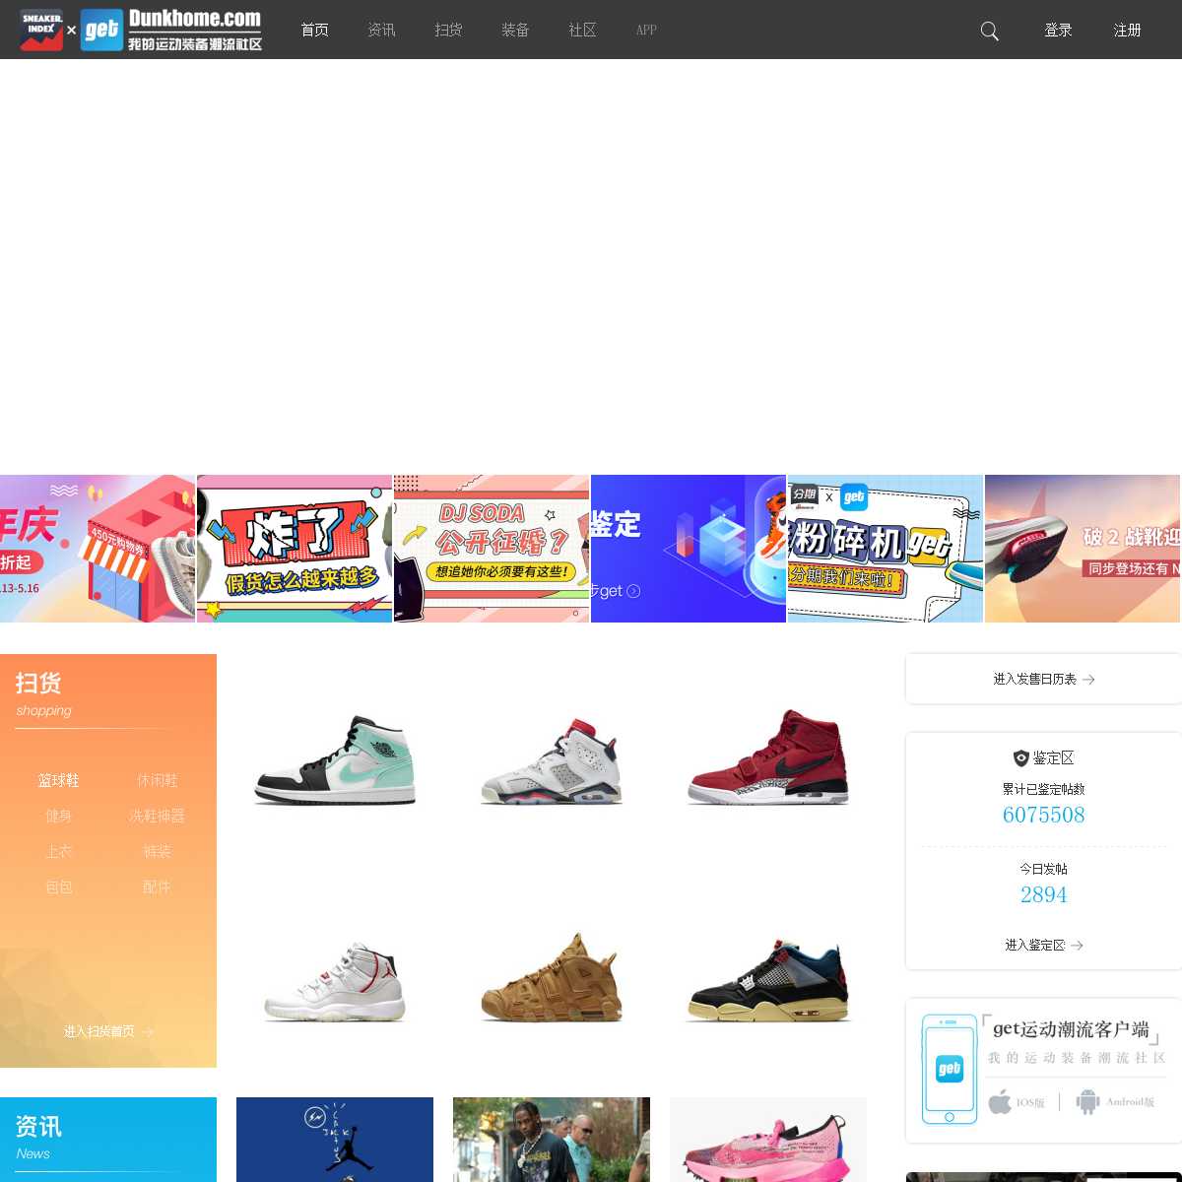1182x1182 pixels.
Task: Open the APP menu item
Action: pos(646,30)
